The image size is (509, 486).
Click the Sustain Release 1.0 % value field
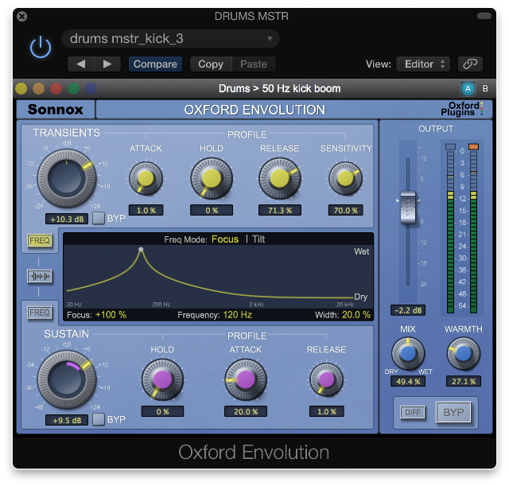pyautogui.click(x=327, y=412)
